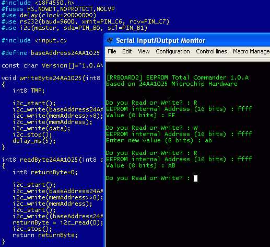Click the #use i2c master line
The height and width of the screenshot is (247, 270).
(x=74, y=28)
